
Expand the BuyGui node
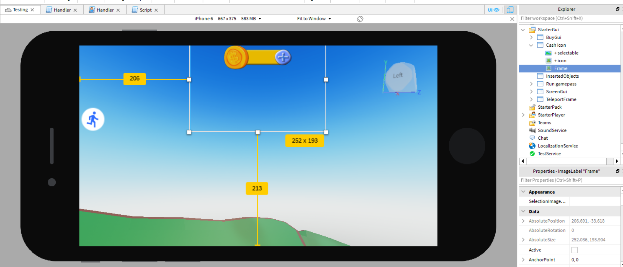(x=531, y=37)
